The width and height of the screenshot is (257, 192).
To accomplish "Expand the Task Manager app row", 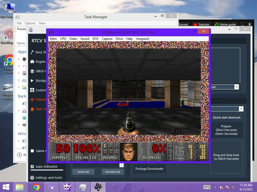I will (19, 80).
